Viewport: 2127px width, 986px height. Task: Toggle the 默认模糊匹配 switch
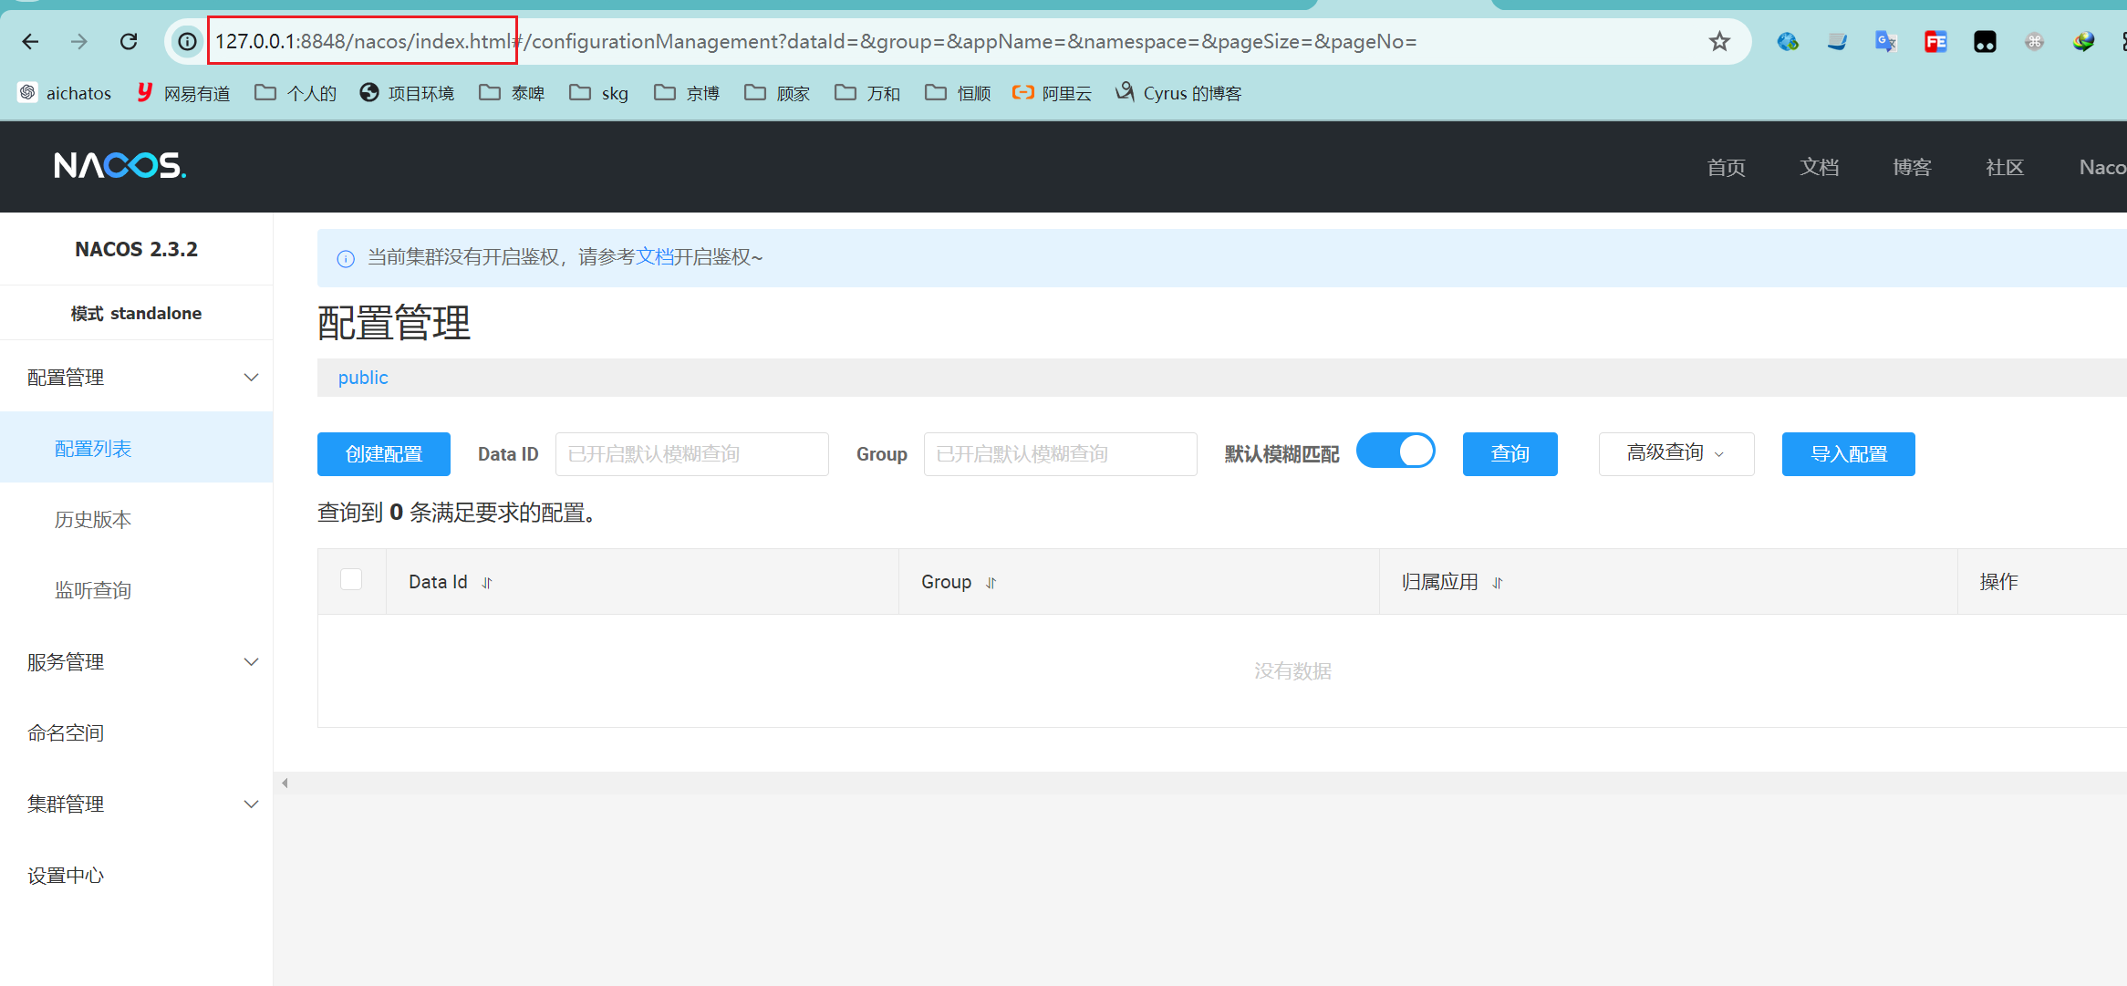pyautogui.click(x=1396, y=451)
